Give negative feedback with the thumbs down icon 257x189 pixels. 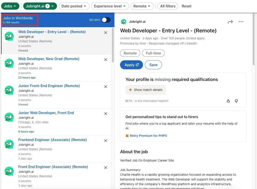tap(236, 101)
